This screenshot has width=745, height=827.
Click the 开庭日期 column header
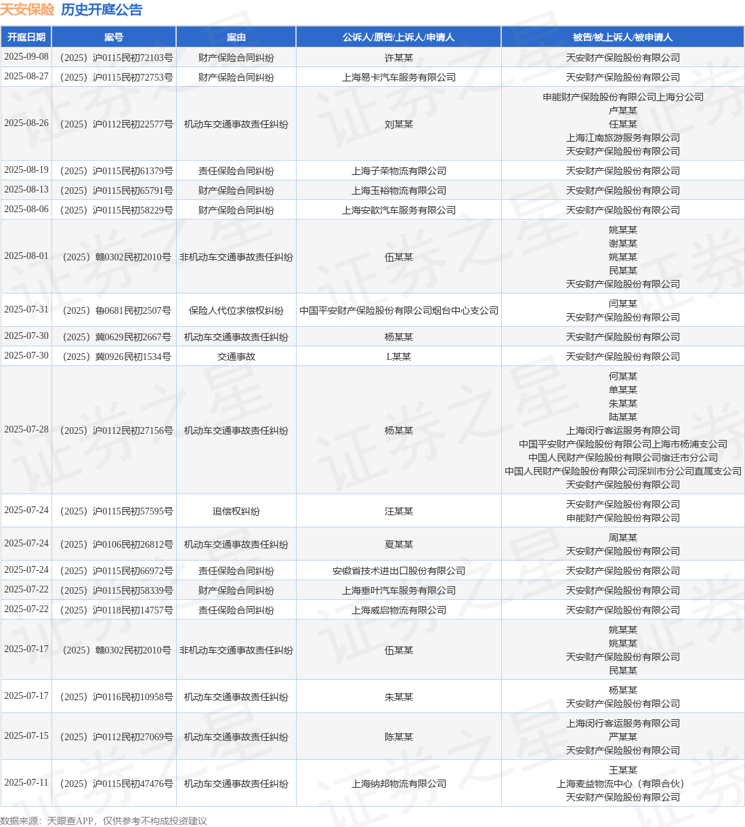pos(26,37)
